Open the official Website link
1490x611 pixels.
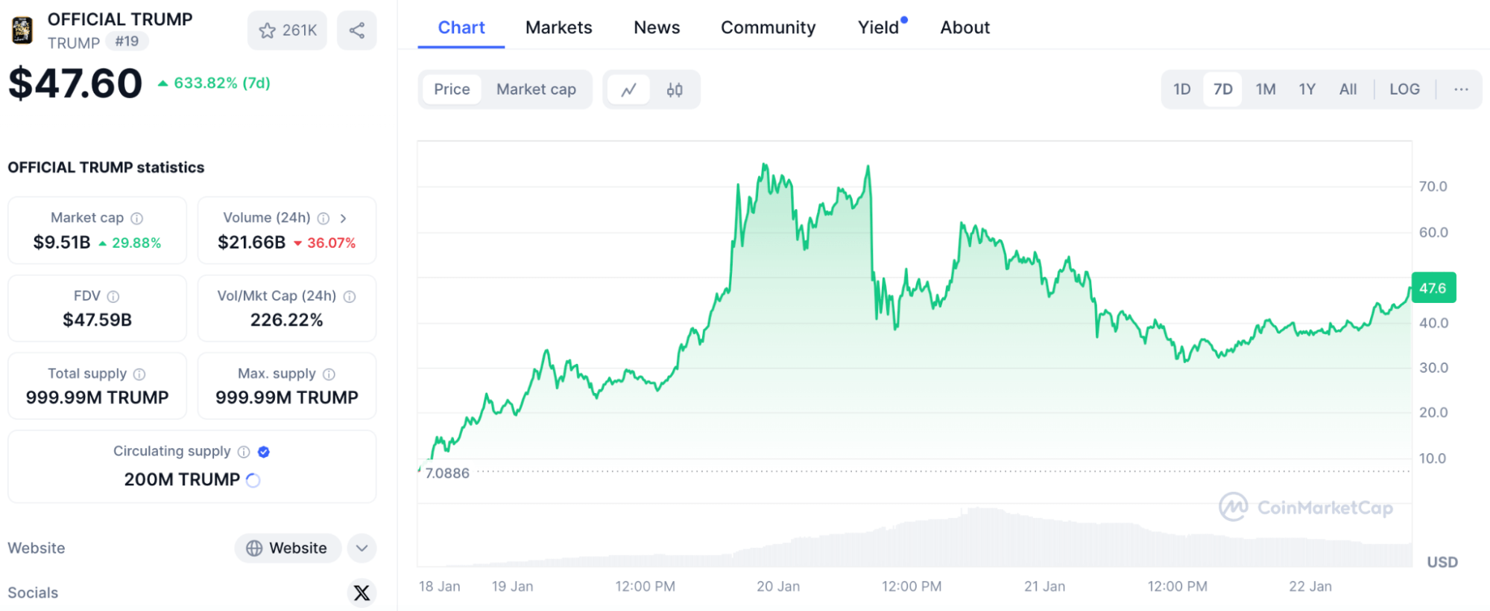(x=288, y=548)
